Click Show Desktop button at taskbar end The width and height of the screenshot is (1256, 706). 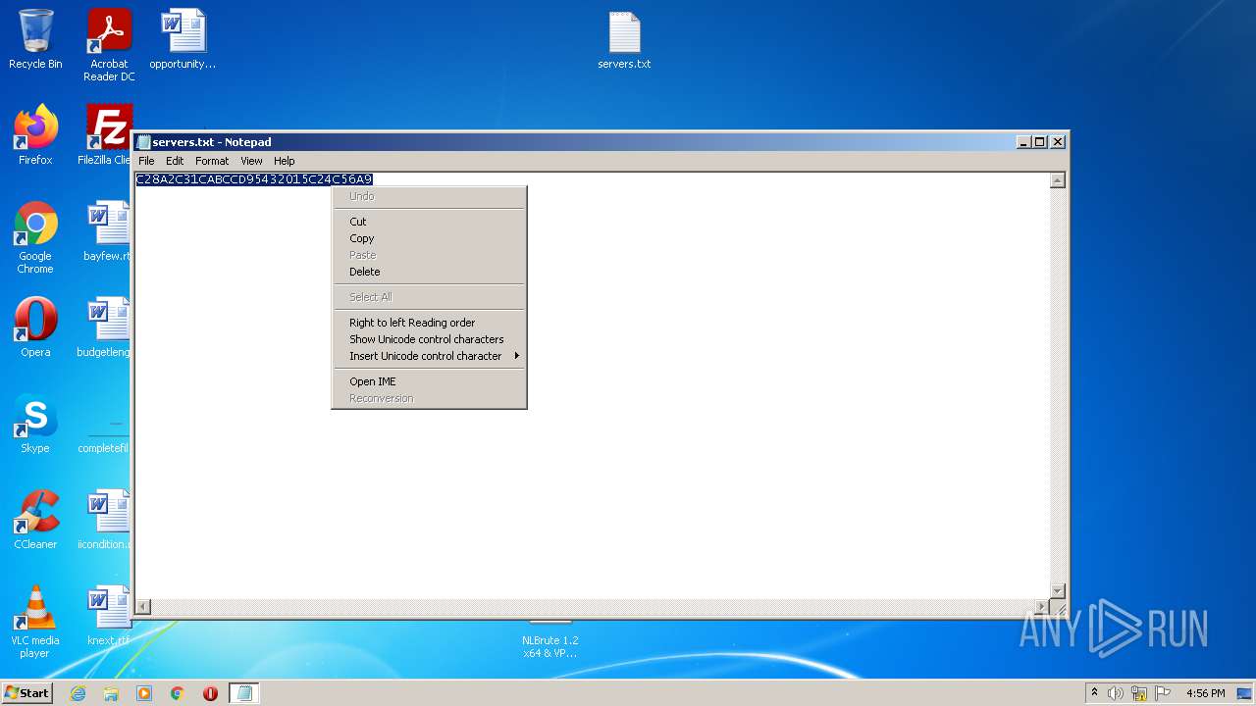click(1244, 693)
